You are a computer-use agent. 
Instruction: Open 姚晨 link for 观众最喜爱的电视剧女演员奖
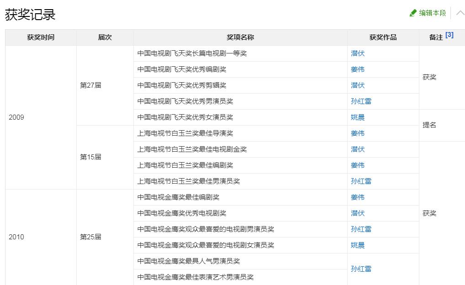pos(358,245)
